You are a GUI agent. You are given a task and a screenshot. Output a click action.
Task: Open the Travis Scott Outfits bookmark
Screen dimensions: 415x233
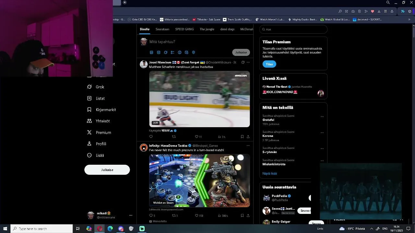237,19
